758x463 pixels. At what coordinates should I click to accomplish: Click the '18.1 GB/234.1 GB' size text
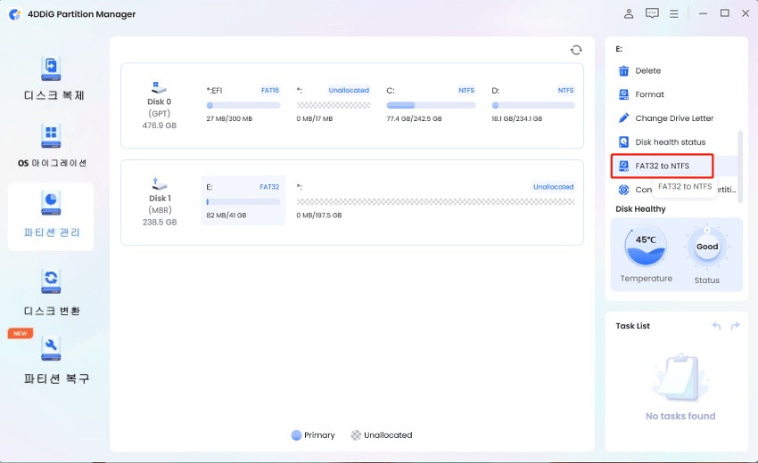click(516, 118)
